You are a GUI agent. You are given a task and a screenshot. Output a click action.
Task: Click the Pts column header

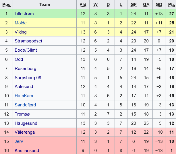point(172,5)
